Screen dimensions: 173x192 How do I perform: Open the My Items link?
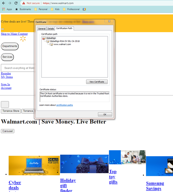pyautogui.click(x=7, y=77)
